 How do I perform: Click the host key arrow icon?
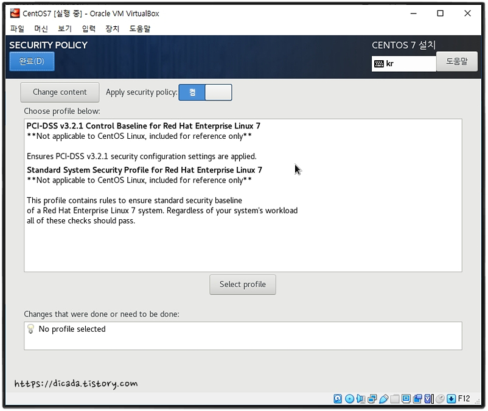451,399
